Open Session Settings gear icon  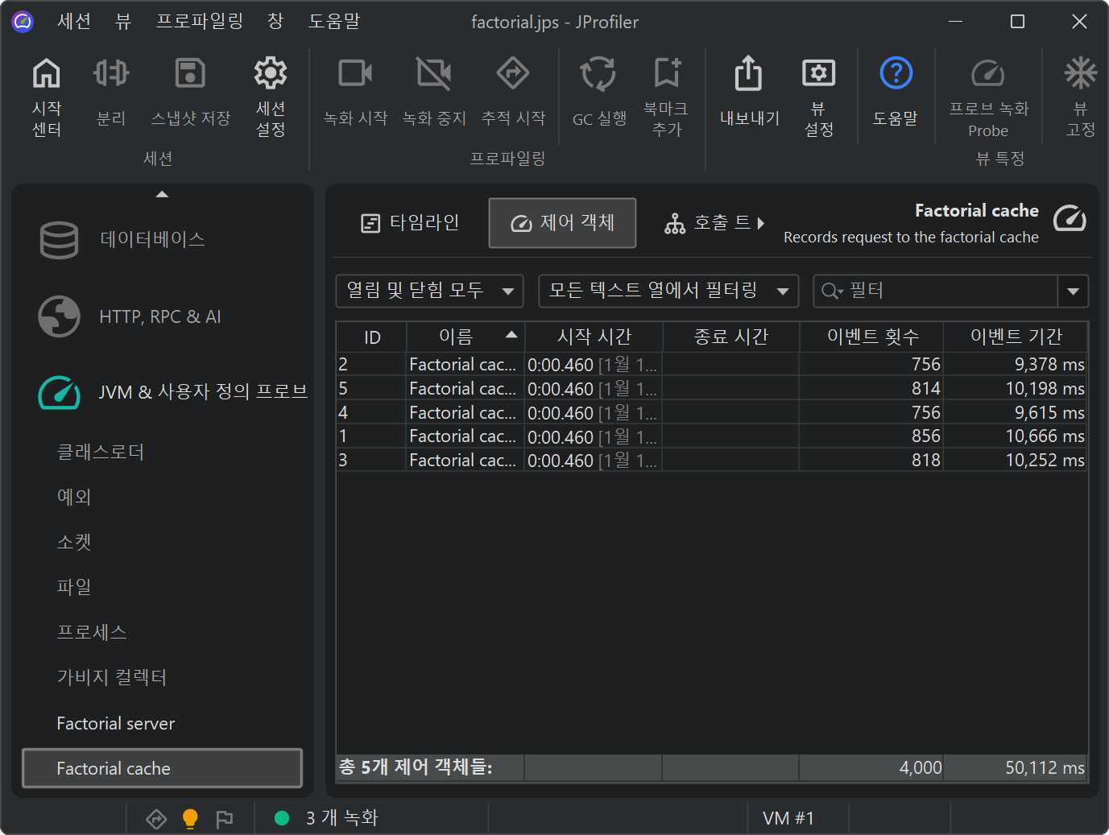click(x=270, y=74)
